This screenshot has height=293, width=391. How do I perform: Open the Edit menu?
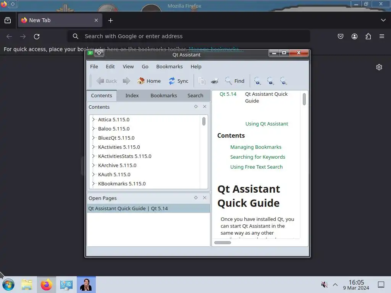110,66
